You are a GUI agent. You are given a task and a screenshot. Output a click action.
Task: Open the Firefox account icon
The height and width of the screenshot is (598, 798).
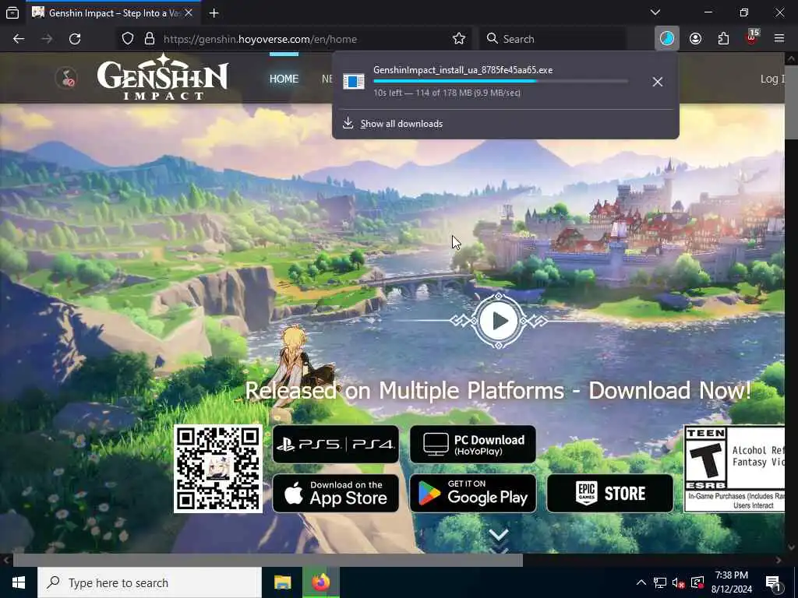pyautogui.click(x=695, y=39)
